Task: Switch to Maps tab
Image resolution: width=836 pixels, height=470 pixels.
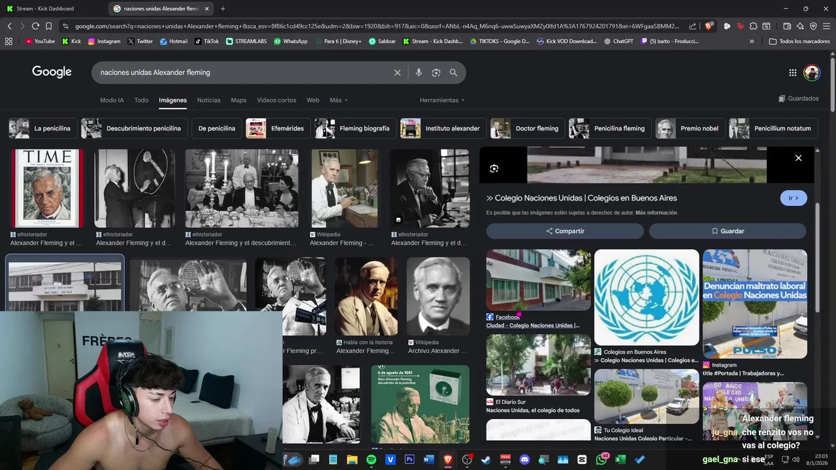Action: pos(238,100)
